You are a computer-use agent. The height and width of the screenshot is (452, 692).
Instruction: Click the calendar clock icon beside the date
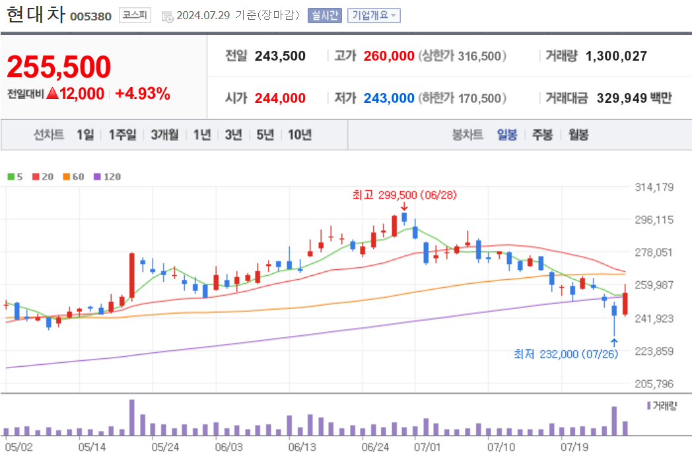click(167, 16)
